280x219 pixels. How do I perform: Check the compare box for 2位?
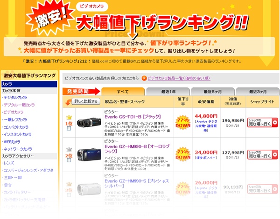69,160
